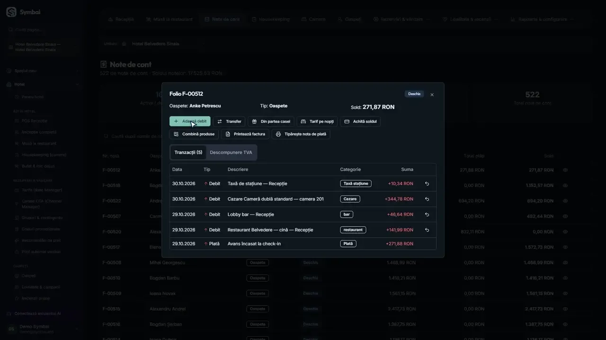
Task: View folio F-00518 via eye icon
Action: click(565, 186)
